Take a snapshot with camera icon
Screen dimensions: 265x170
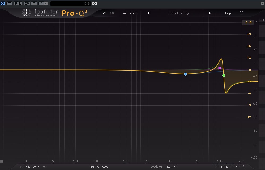click(95, 3)
